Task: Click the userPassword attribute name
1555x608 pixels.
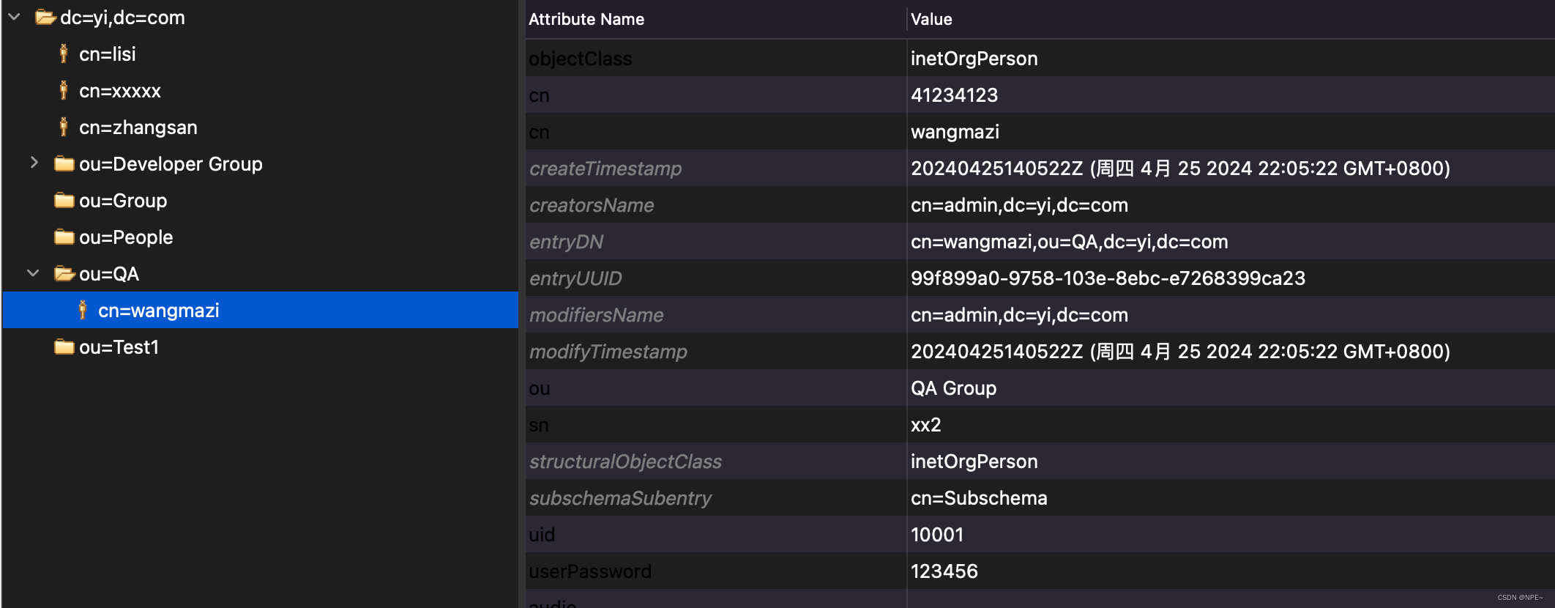Action: [x=590, y=571]
